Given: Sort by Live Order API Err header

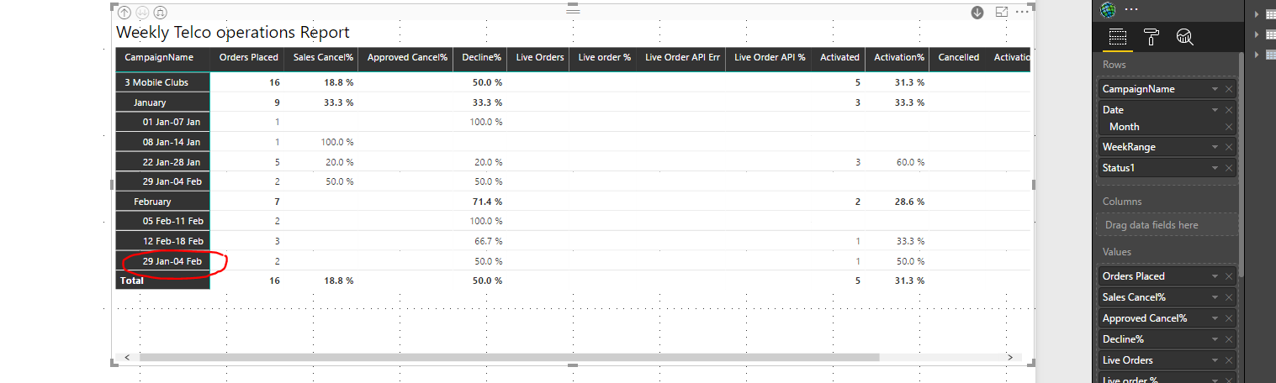Looking at the screenshot, I should [x=681, y=58].
